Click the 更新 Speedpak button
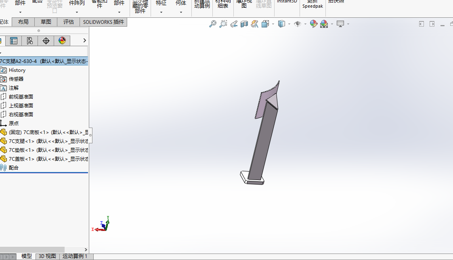Image resolution: width=453 pixels, height=260 pixels. 312,4
